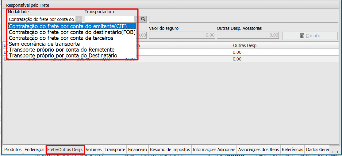Pick 'Contratação do frete por conta de terceiros'

[61, 38]
